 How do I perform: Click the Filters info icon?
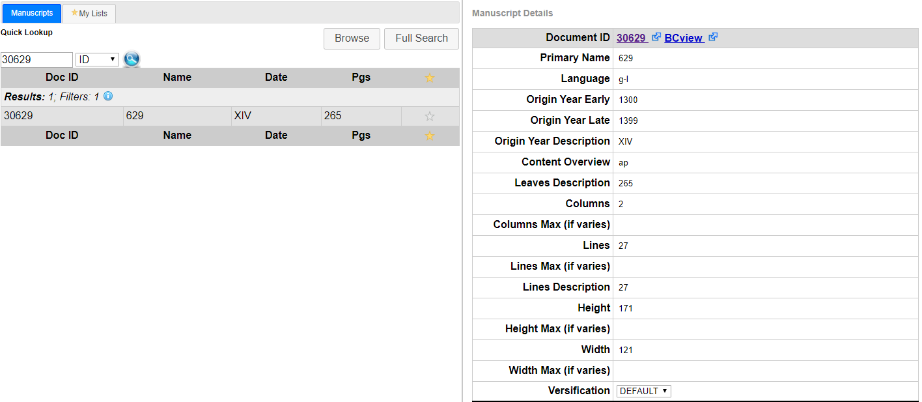[x=108, y=96]
